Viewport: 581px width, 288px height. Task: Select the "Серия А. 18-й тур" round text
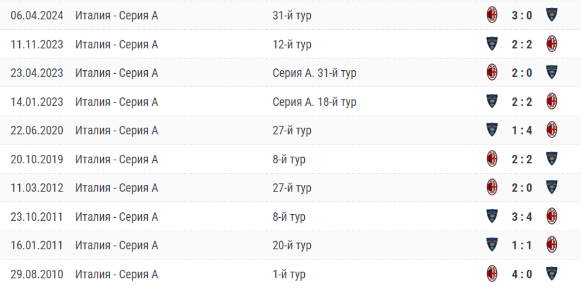coord(314,101)
